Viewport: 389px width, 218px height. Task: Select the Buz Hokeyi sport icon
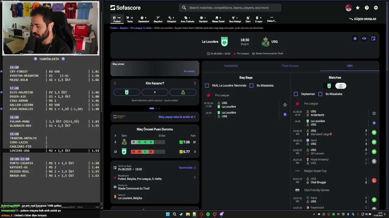click(235, 19)
